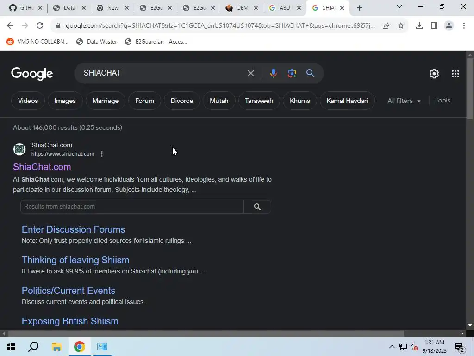The width and height of the screenshot is (474, 356).
Task: Open Politics/Current Events link
Action: pyautogui.click(x=69, y=291)
